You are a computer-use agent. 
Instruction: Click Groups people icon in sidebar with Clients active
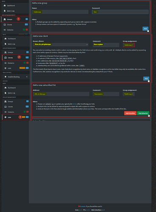click(x=6, y=52)
